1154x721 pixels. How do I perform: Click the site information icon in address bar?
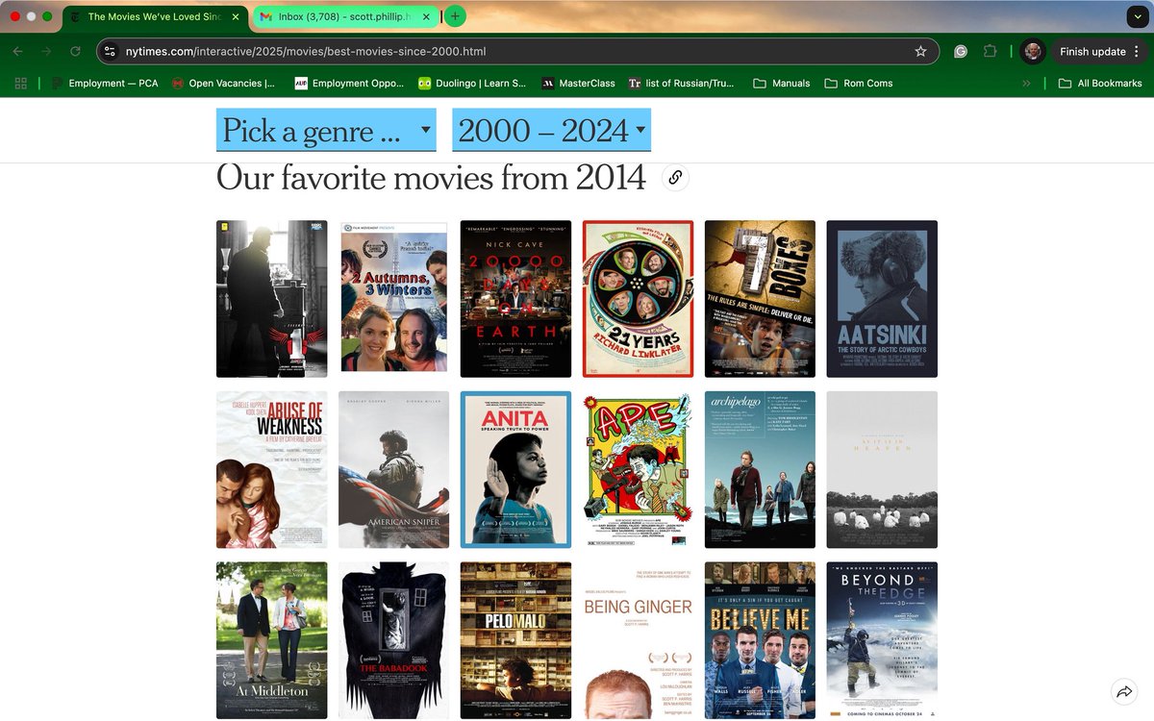[x=110, y=51]
